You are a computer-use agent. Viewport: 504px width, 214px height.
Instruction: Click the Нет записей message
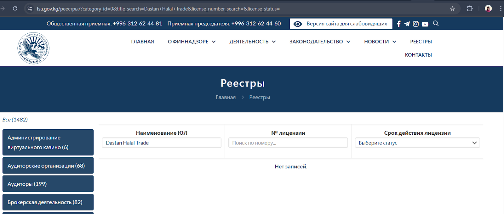pos(291,166)
